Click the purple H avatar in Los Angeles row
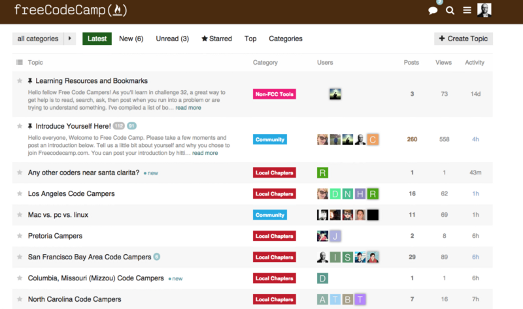 pyautogui.click(x=360, y=193)
